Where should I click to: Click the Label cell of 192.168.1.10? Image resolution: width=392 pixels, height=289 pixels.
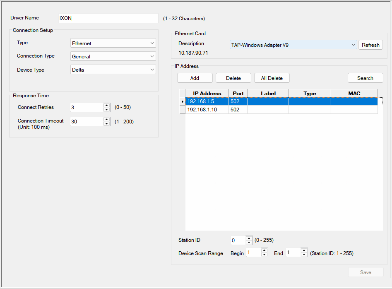tap(268, 109)
